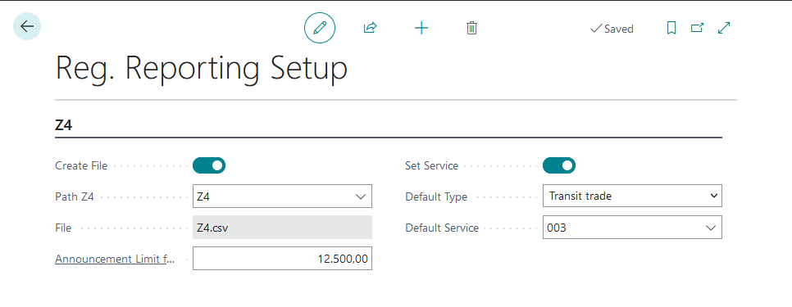Toggle the Create File switch

[x=209, y=165]
